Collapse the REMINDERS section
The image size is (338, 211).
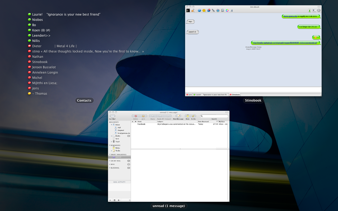110,145
